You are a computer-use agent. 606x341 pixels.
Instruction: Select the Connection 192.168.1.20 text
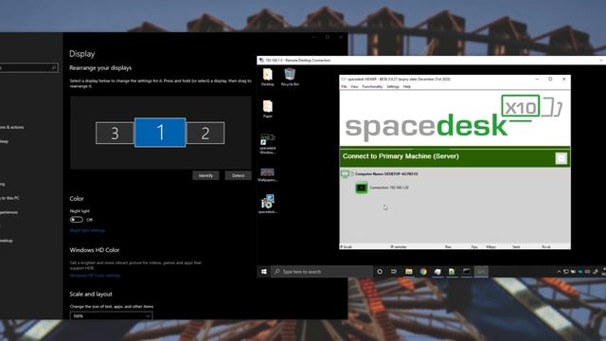(389, 188)
